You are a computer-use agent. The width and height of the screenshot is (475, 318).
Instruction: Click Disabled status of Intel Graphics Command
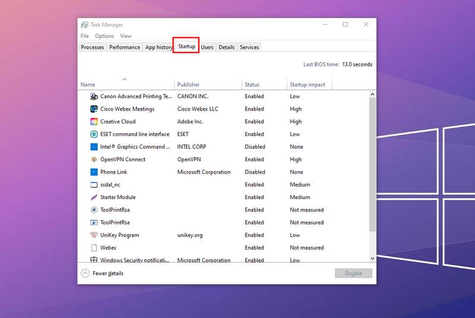255,147
